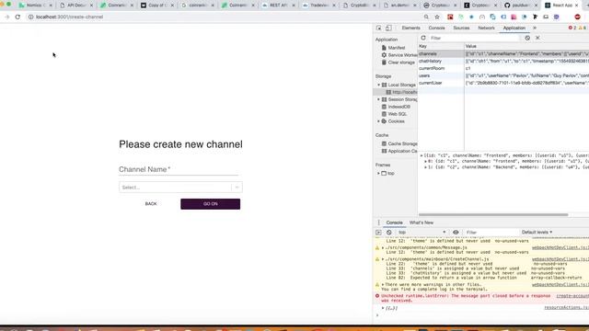Click the horizontal scrollbar under the value preview
This screenshot has width=589, height=331.
[x=493, y=214]
